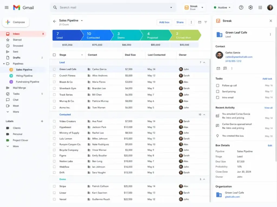The width and height of the screenshot is (277, 207).
Task: Mark Send pricing task complete
Action: coord(218,92)
